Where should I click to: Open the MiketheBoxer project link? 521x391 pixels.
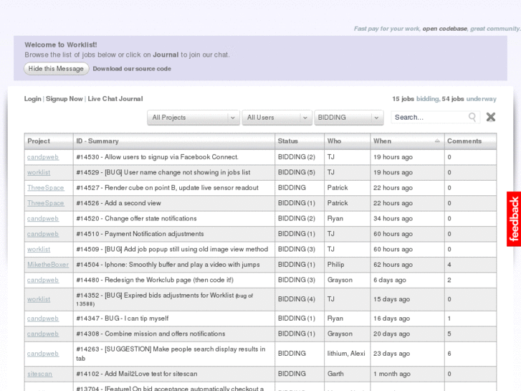(x=48, y=265)
